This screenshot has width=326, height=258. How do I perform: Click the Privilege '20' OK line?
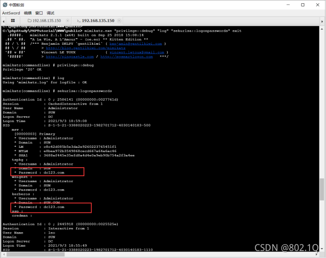point(22,69)
